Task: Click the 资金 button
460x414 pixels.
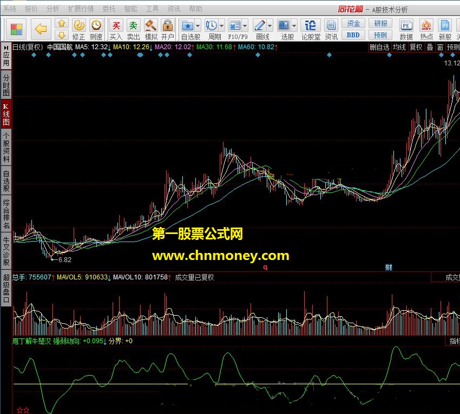Action: pos(353,23)
